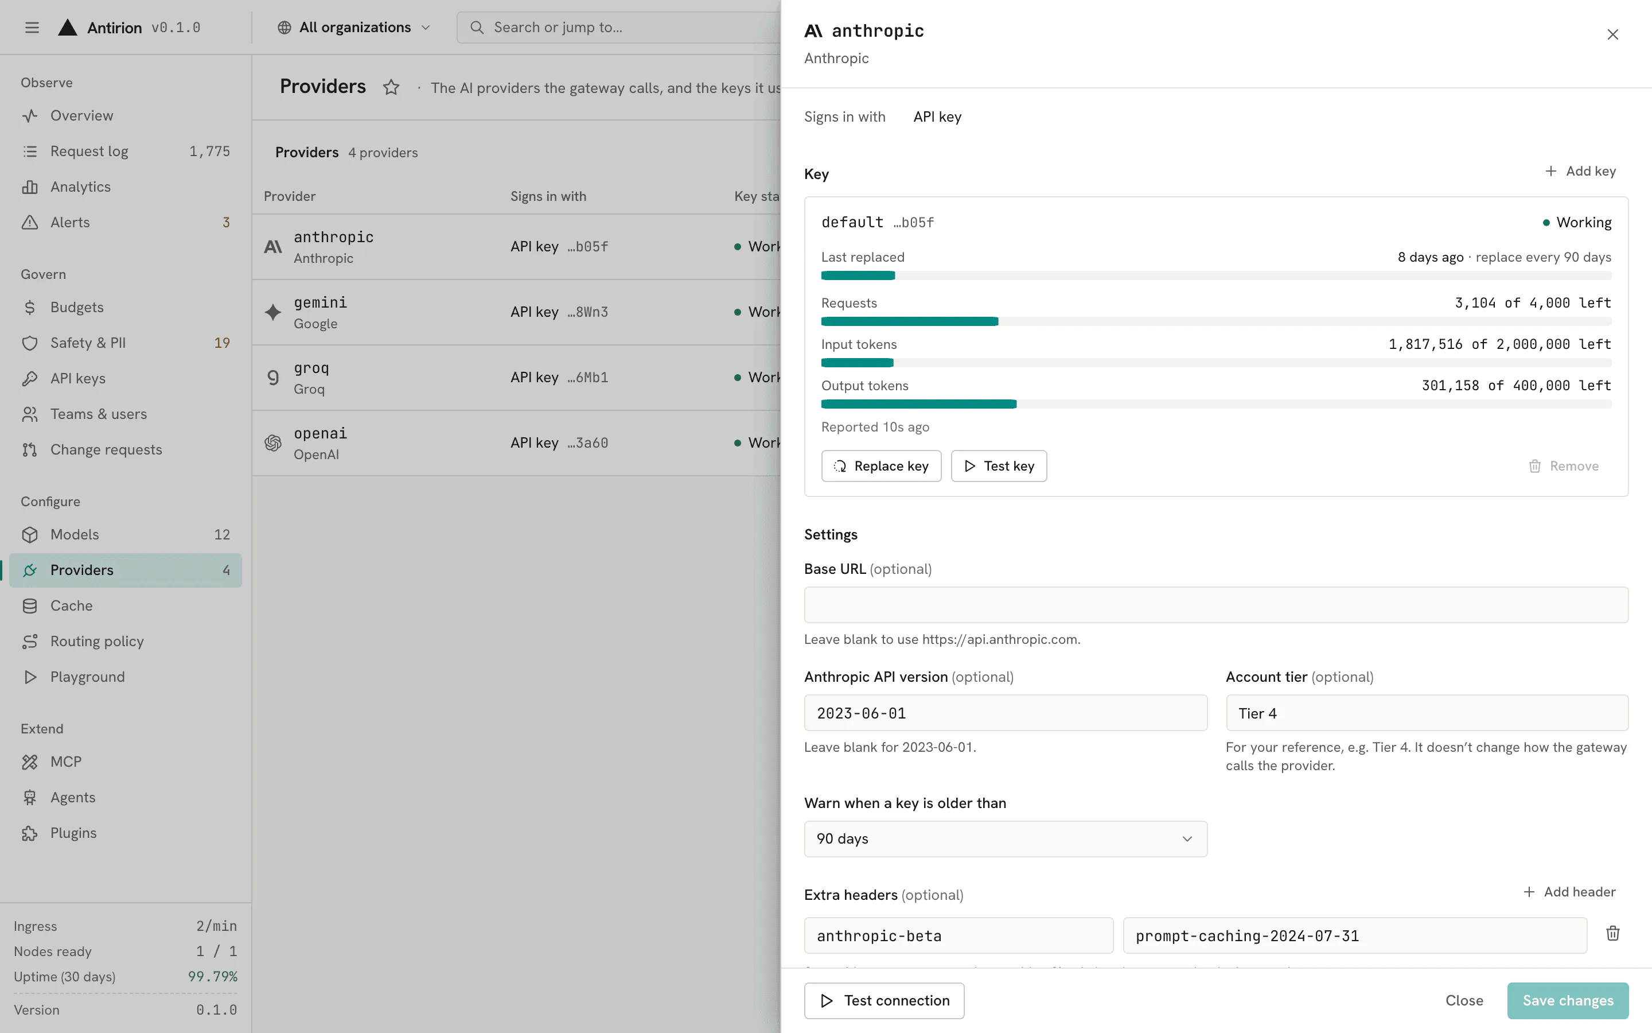Click the Uptime (30 days) 99.79% value
The image size is (1652, 1033).
pos(212,976)
